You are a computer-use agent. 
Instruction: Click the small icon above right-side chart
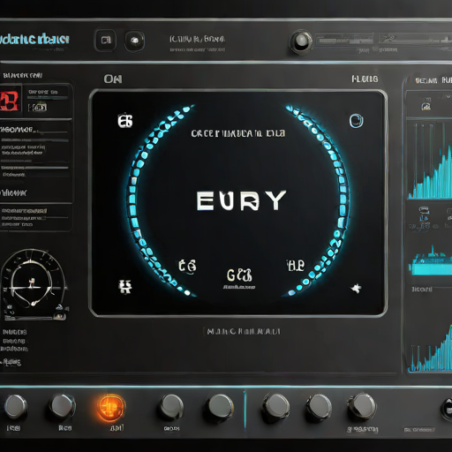pyautogui.click(x=426, y=106)
